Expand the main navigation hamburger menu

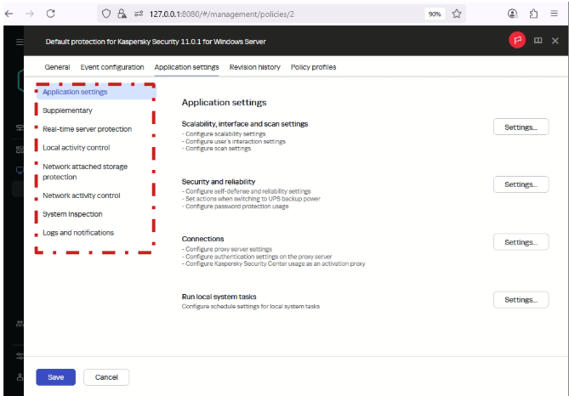[20, 42]
